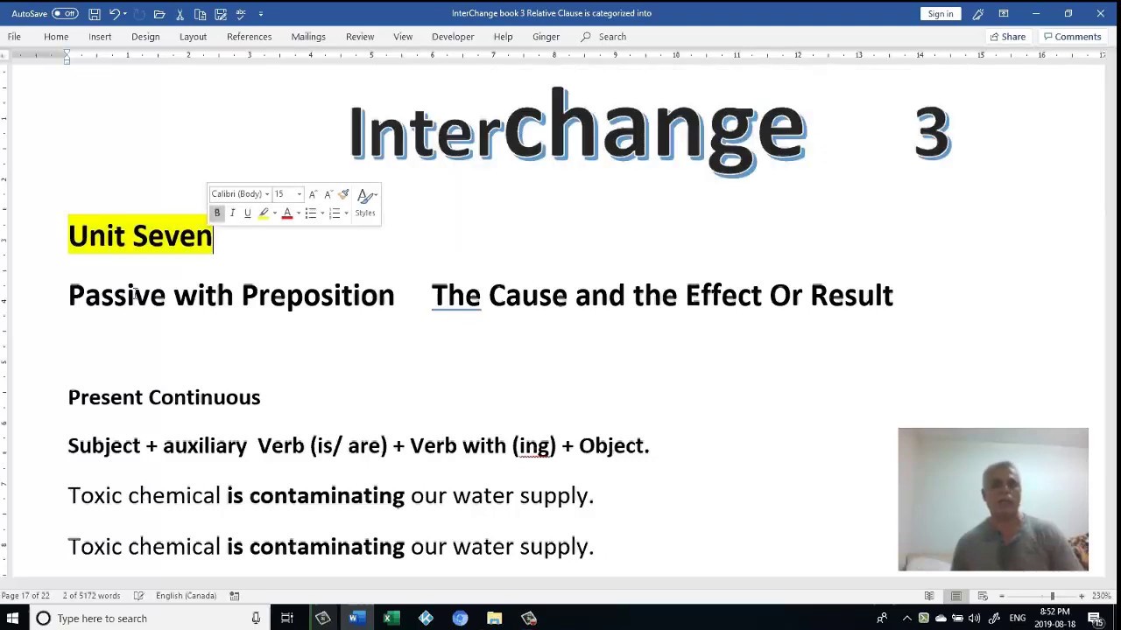Apply bullet list from mini toolbar
The width and height of the screenshot is (1121, 630).
click(x=310, y=213)
